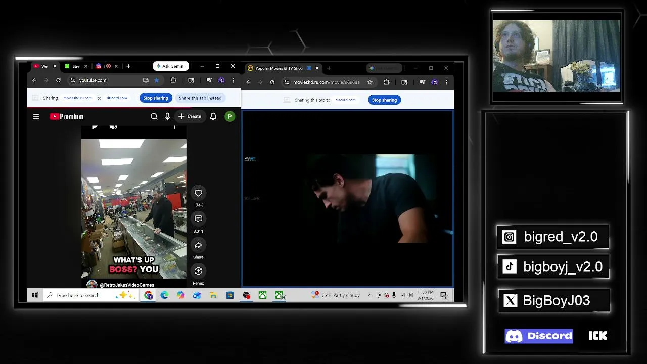Open Google Chrome from the taskbar

pos(148,295)
